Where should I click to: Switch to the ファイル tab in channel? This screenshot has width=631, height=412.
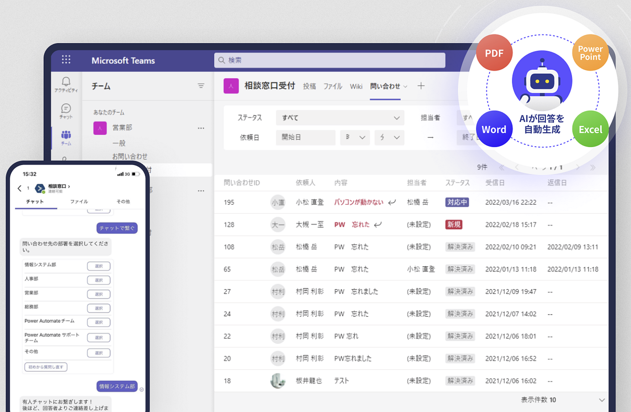[333, 86]
